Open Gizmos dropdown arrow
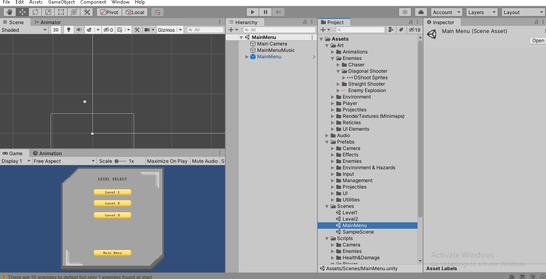Viewport: 546px width, 279px height. [180, 30]
